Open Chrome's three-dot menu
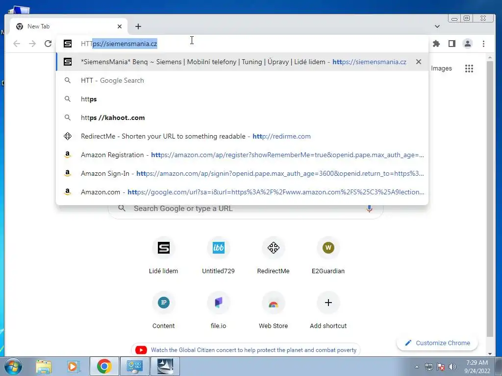The width and height of the screenshot is (502, 376). (x=483, y=44)
